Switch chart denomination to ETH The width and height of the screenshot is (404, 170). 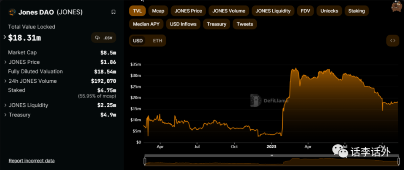point(157,41)
